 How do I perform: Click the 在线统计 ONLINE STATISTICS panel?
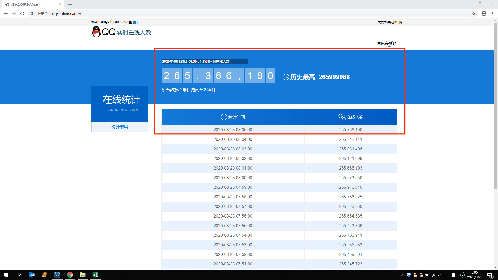click(x=120, y=104)
